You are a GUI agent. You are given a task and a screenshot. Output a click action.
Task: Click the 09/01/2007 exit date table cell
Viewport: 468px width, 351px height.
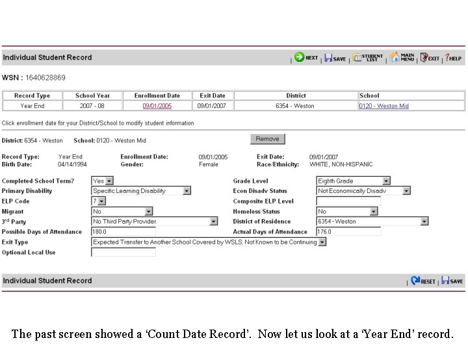[212, 106]
